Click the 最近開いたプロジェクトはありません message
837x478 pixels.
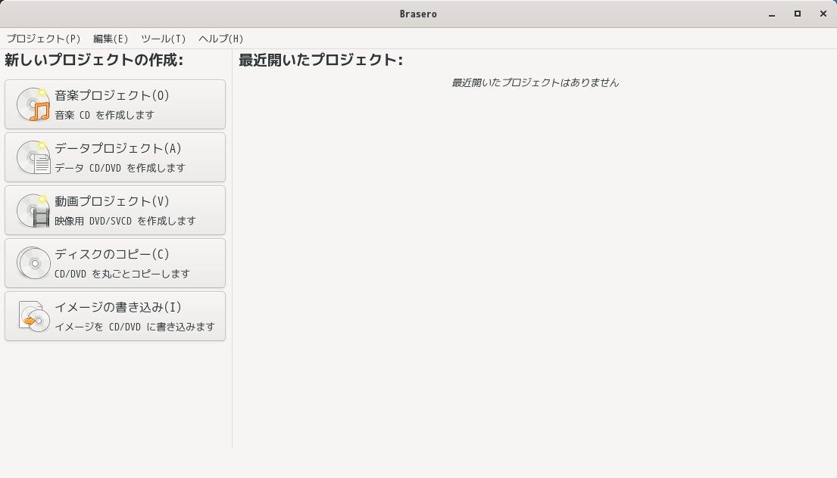[535, 82]
